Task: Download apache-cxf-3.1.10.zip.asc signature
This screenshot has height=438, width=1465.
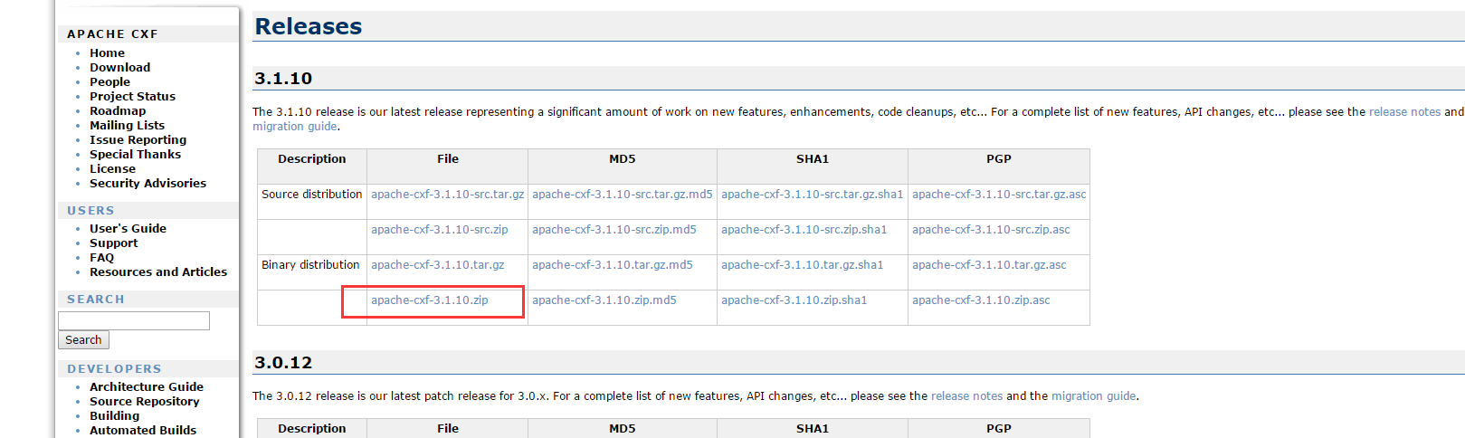Action: click(981, 300)
